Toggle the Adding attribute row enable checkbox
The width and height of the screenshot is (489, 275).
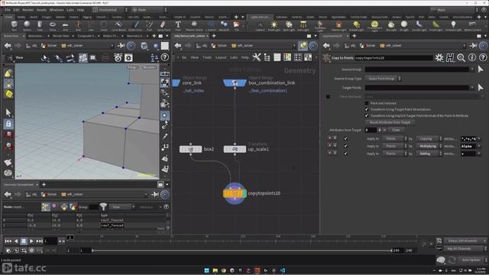[345, 154]
